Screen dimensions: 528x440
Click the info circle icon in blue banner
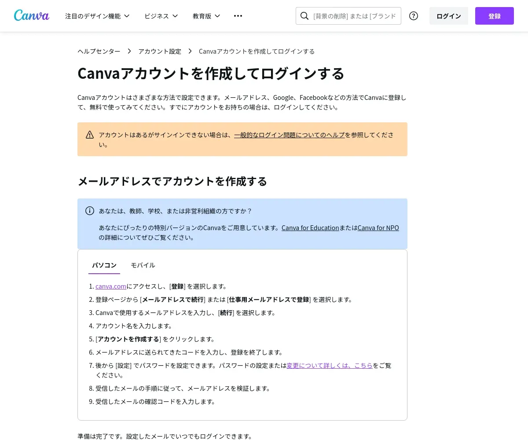pyautogui.click(x=90, y=211)
